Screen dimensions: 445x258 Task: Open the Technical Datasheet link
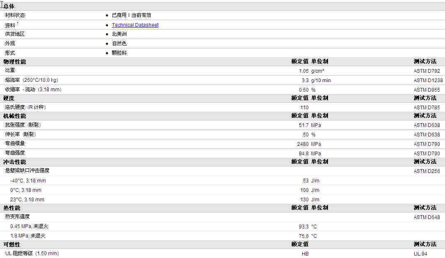[135, 25]
